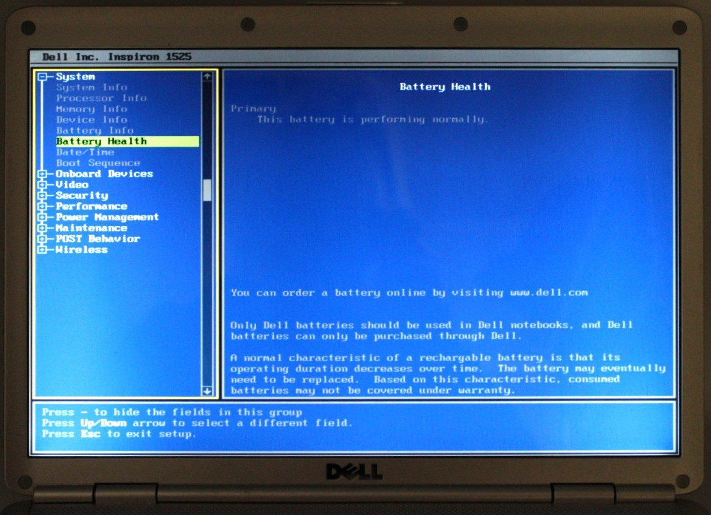Select the highlighted Battery Health entry
Image resolution: width=711 pixels, height=515 pixels.
click(127, 141)
